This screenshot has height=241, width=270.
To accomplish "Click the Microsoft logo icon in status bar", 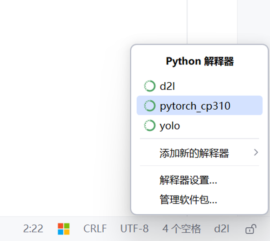I will coord(64,229).
